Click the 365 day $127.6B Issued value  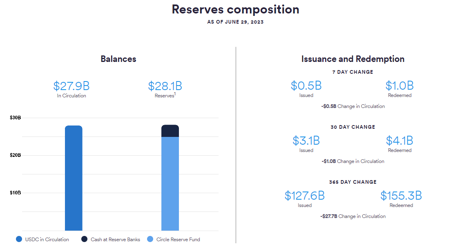[305, 196]
